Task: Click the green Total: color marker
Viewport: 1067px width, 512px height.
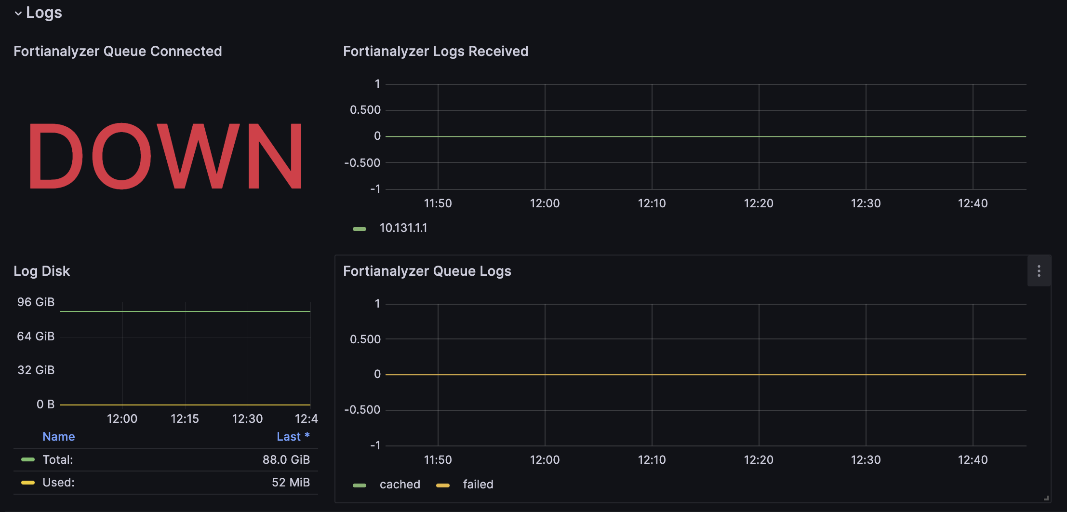Action: (x=28, y=460)
